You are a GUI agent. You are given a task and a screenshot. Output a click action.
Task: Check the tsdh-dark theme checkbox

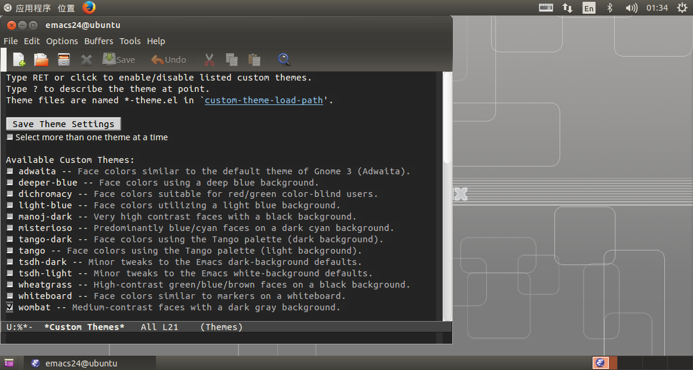(x=10, y=262)
